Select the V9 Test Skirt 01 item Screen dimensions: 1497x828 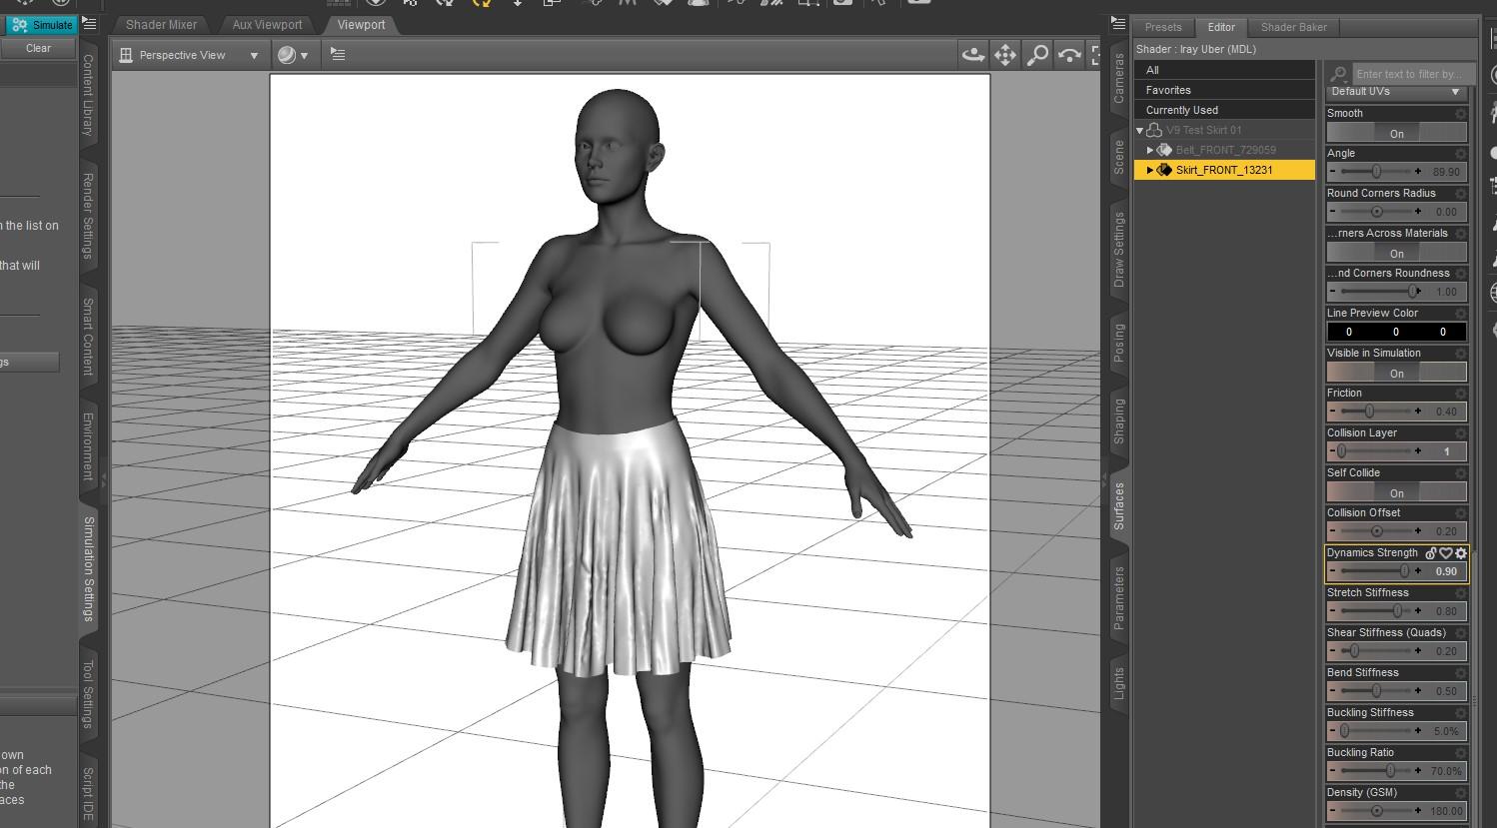click(x=1203, y=130)
